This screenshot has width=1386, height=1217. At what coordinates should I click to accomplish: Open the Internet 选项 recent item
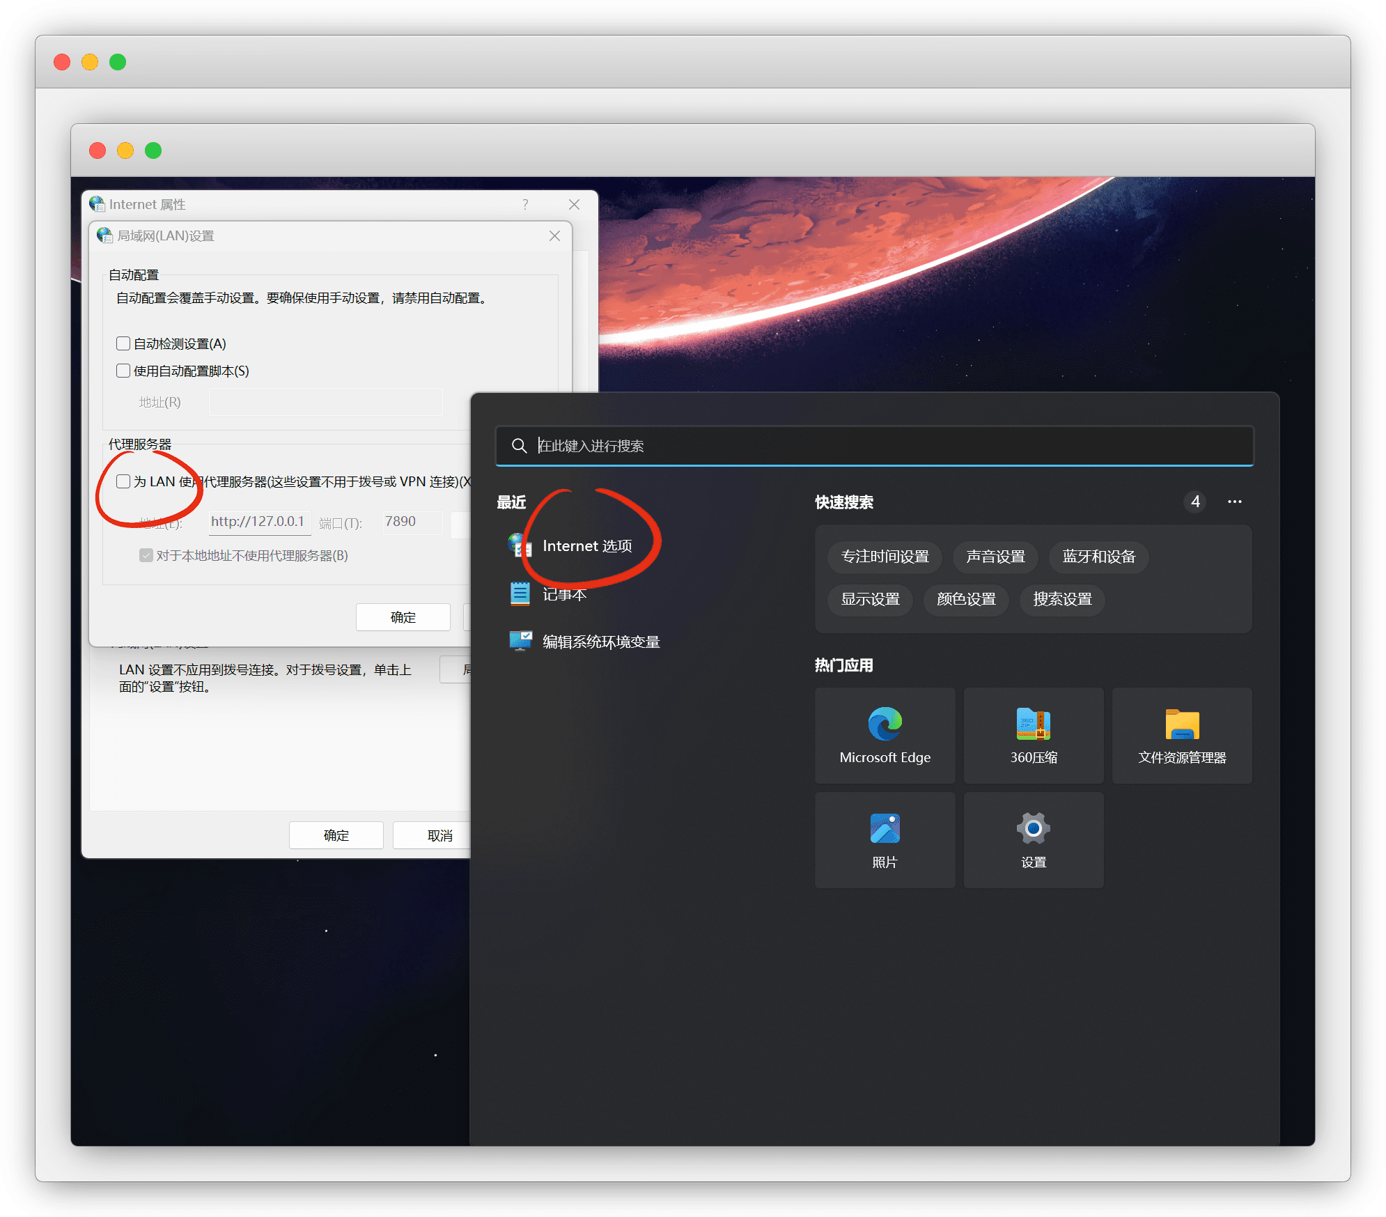click(x=586, y=546)
